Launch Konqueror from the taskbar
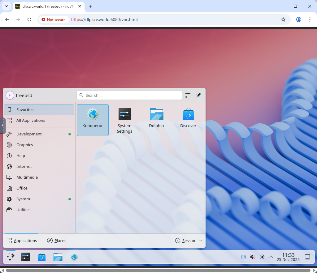Image resolution: width=317 pixels, height=273 pixels. (74, 257)
